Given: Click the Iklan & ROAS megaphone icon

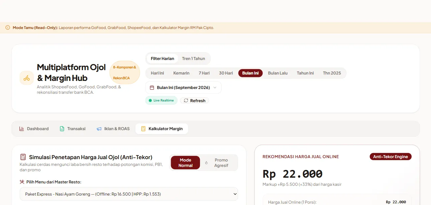Looking at the screenshot, I should [99, 128].
